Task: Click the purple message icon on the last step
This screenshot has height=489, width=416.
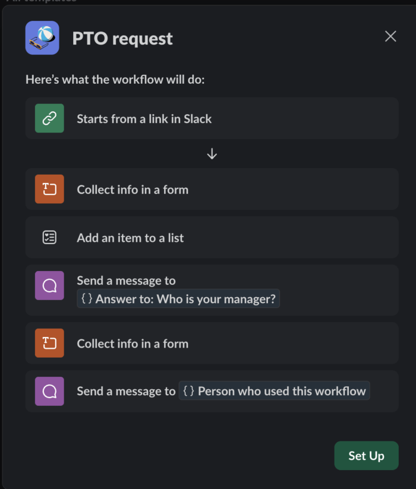Action: pos(49,391)
